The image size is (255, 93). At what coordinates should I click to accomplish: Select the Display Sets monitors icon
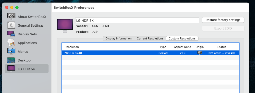click(x=11, y=34)
